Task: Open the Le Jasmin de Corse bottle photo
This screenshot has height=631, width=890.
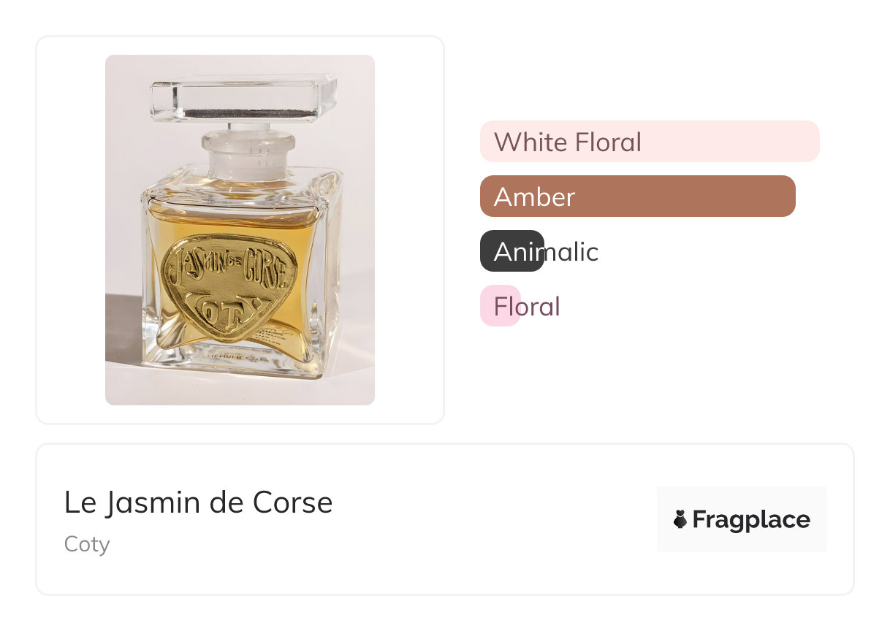Action: point(240,229)
